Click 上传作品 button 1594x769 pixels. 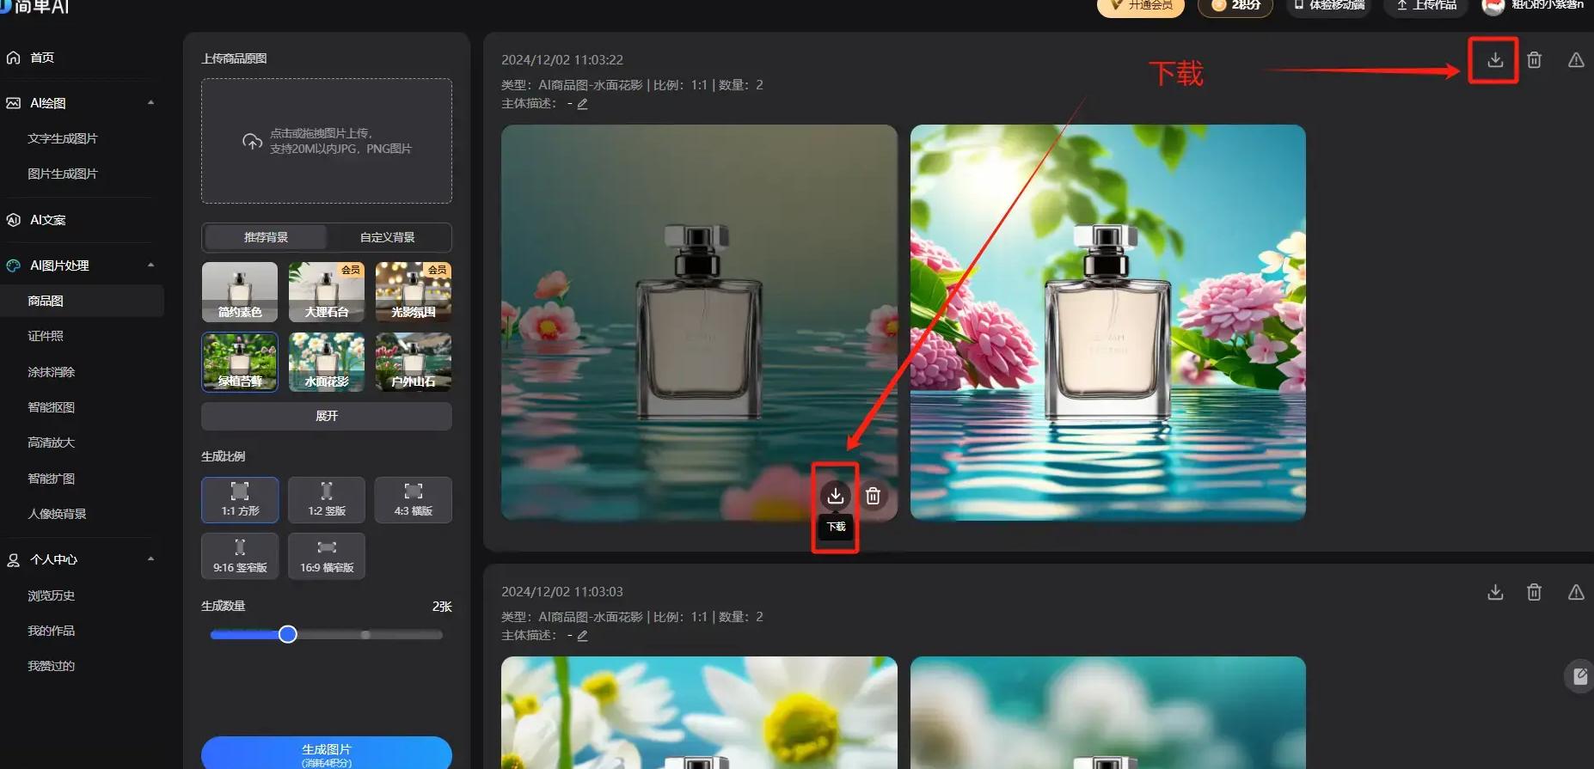coord(1426,6)
